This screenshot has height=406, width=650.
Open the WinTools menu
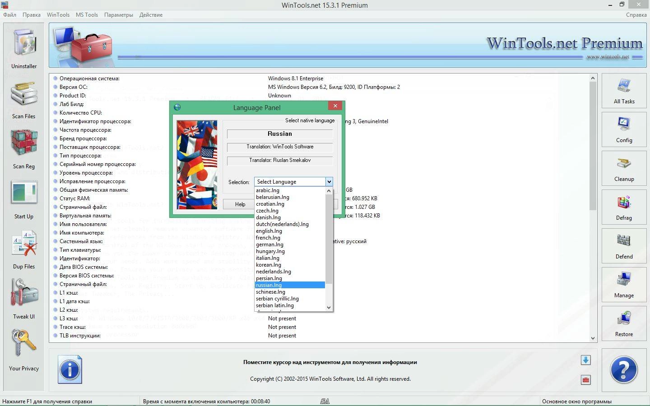[x=58, y=15]
